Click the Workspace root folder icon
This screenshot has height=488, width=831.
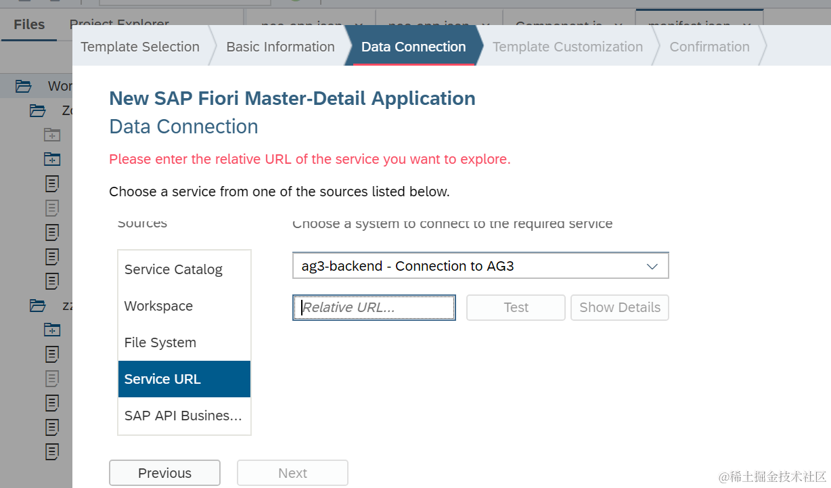[x=24, y=86]
